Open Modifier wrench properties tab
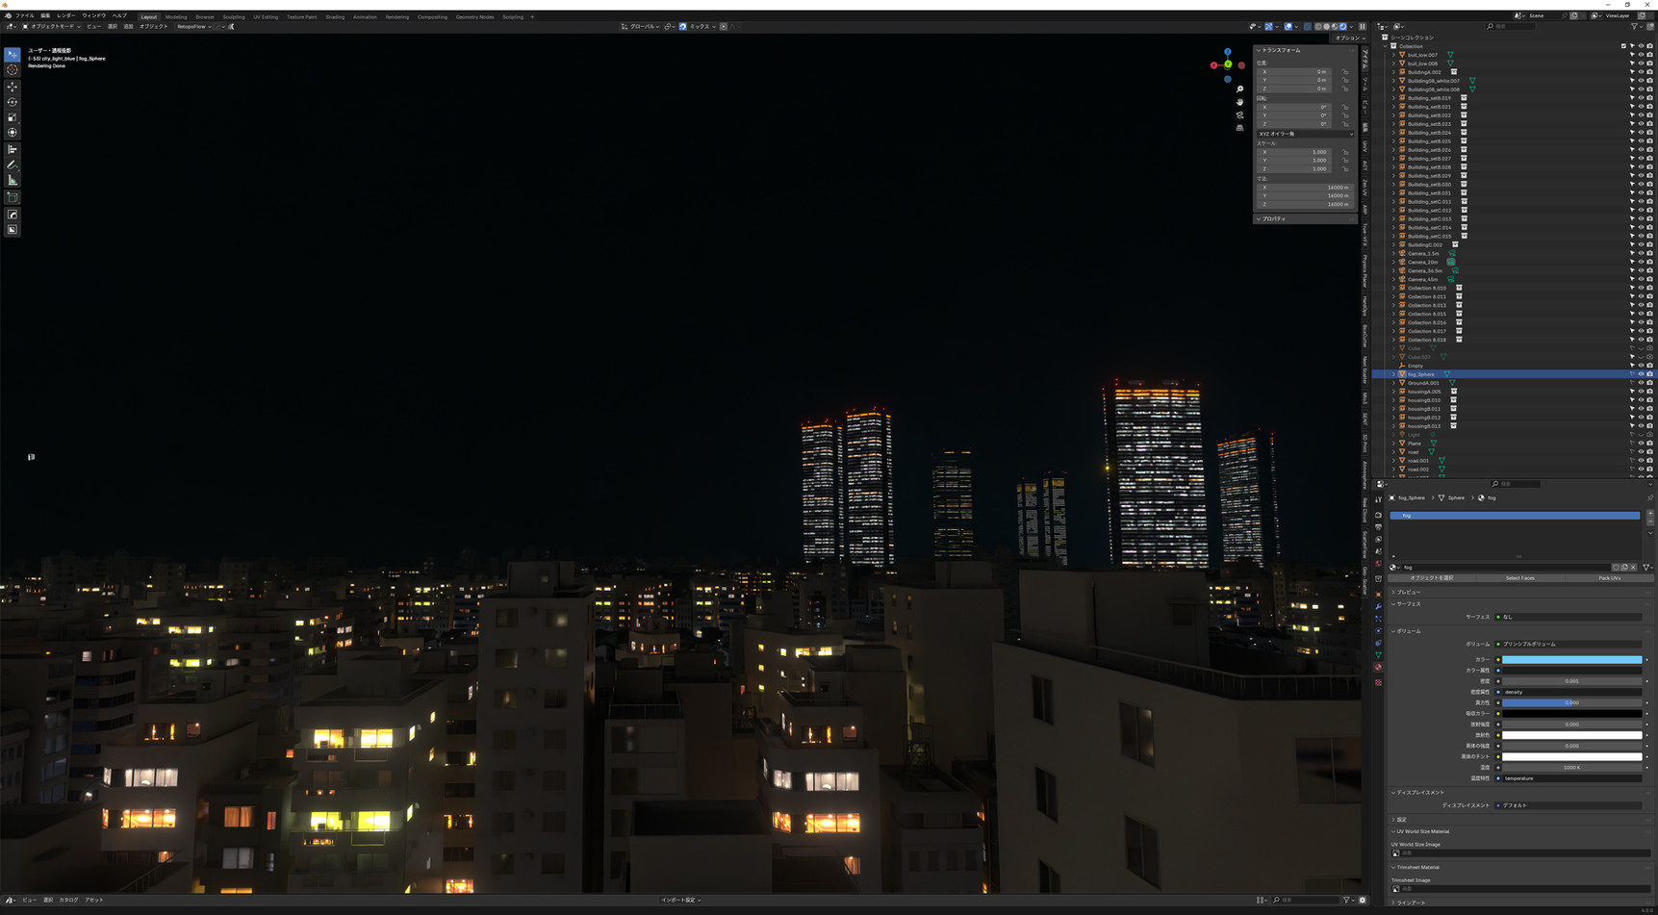The width and height of the screenshot is (1658, 915). coord(1378,606)
